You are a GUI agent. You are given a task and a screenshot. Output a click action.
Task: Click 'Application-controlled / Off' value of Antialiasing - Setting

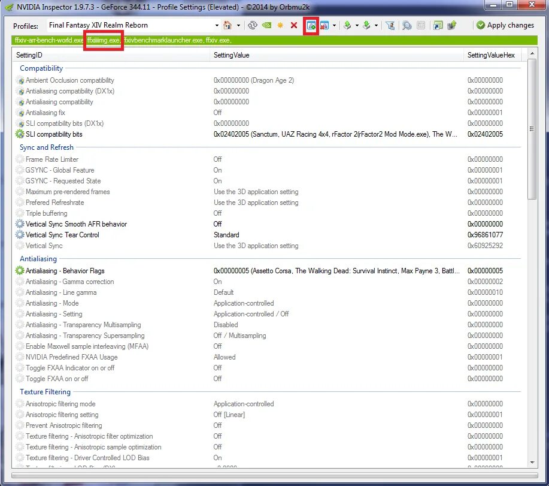pyautogui.click(x=251, y=314)
